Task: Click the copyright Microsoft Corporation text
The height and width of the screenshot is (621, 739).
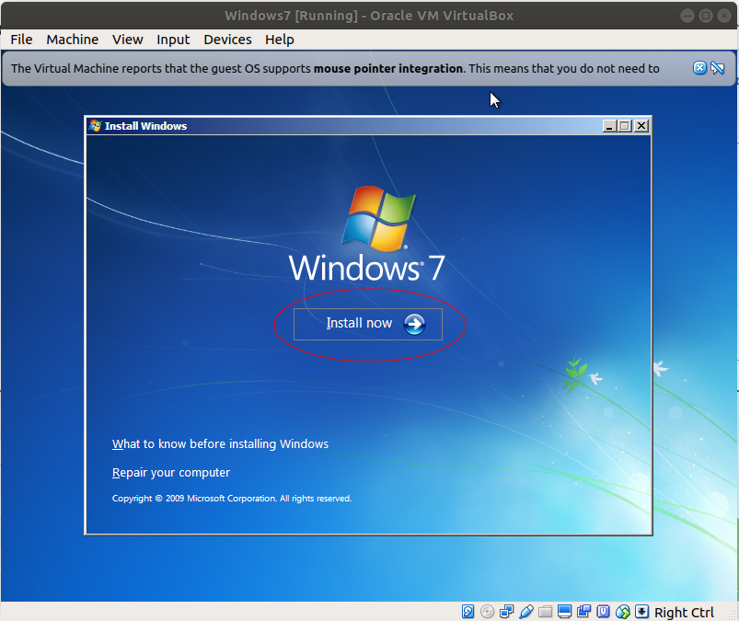Action: [x=232, y=499]
